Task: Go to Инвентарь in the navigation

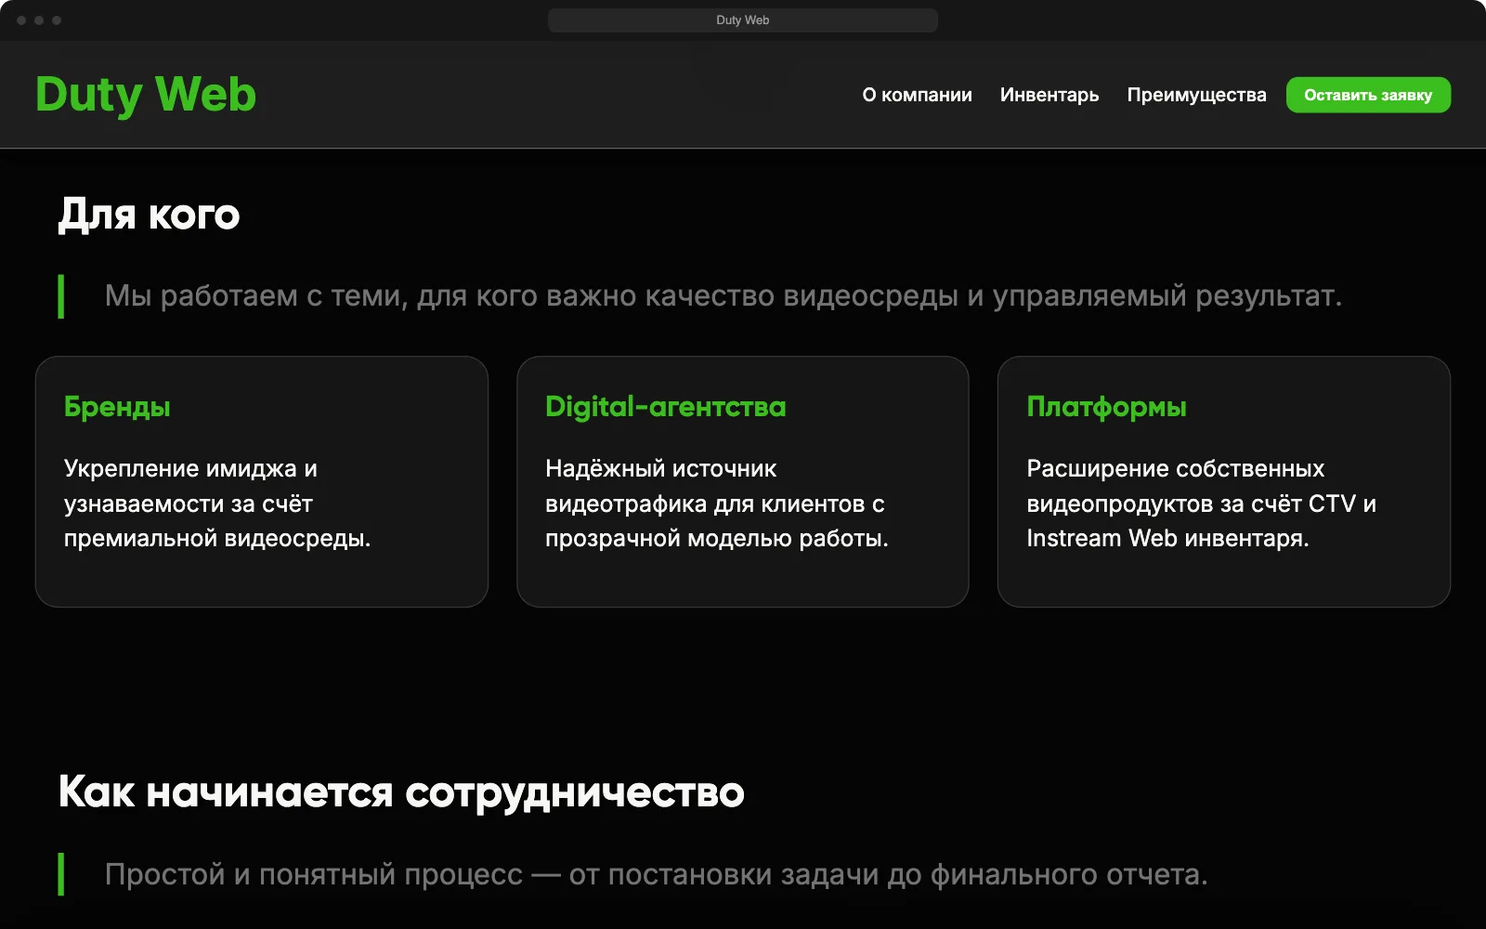Action: tap(1049, 95)
